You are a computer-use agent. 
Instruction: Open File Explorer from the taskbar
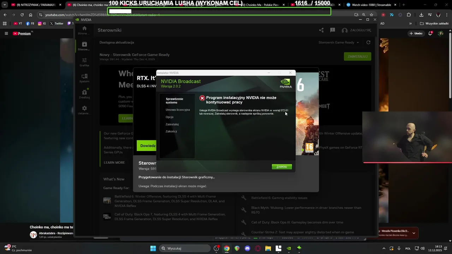point(268,248)
